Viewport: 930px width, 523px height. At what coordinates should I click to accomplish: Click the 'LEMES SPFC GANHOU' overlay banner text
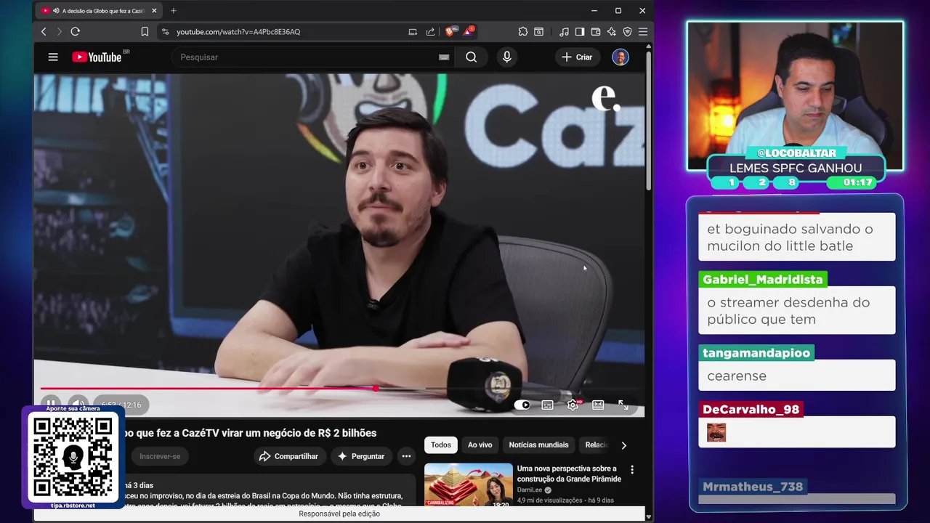pyautogui.click(x=796, y=169)
